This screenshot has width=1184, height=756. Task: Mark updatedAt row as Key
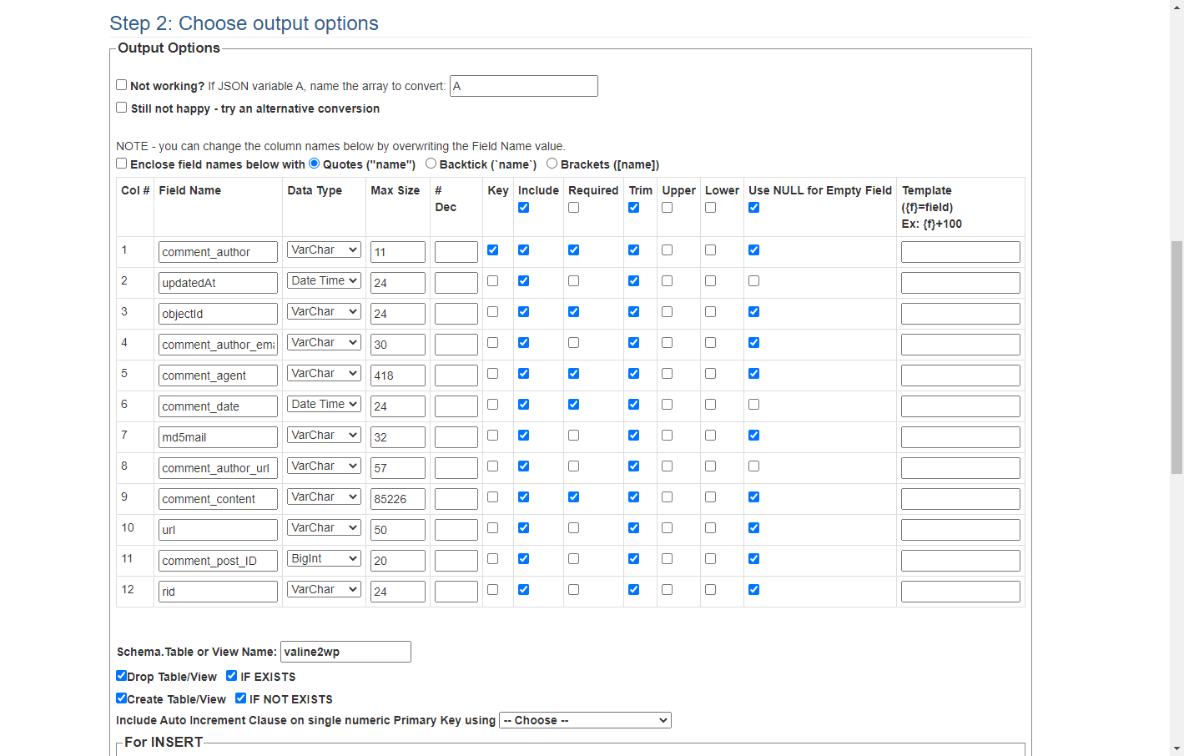(x=493, y=281)
